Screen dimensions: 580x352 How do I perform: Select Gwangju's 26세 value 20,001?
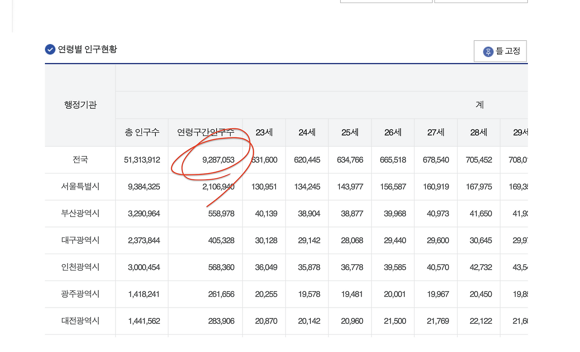pyautogui.click(x=395, y=294)
